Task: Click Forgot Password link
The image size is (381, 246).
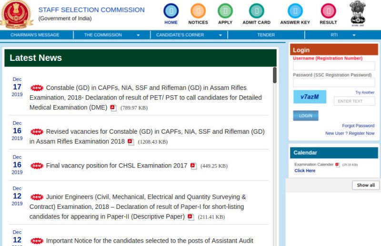Action: 358,126
